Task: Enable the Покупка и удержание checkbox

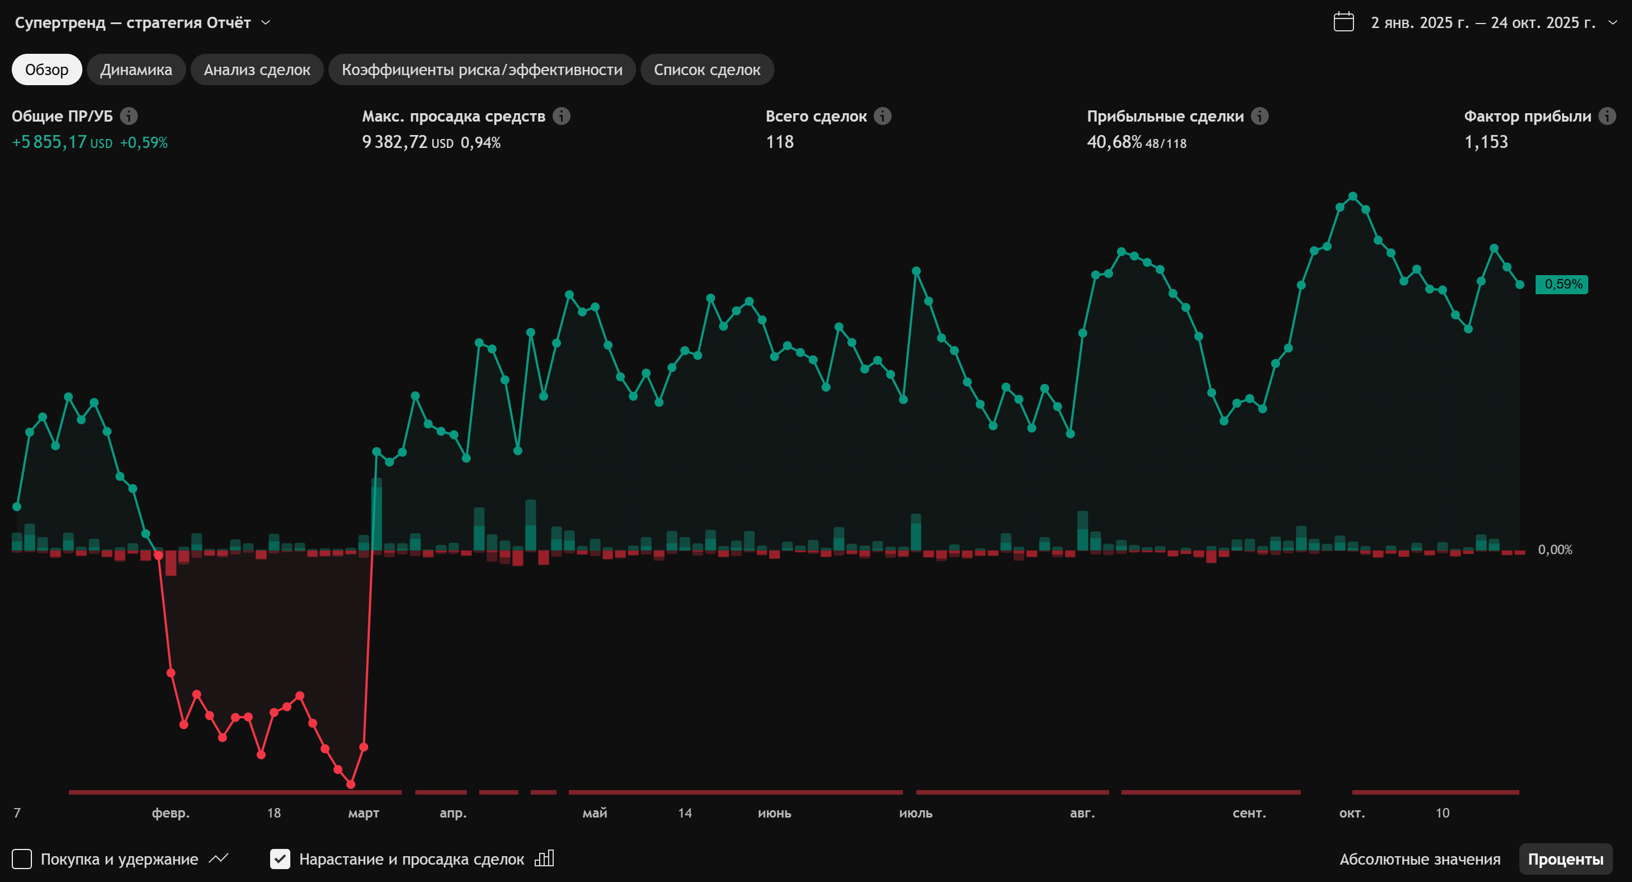Action: (22, 859)
